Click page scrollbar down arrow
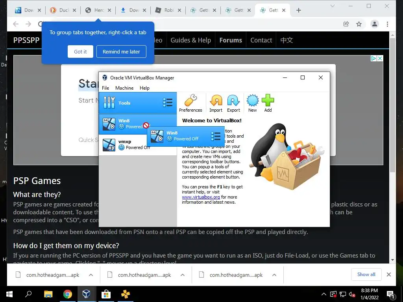This screenshot has height=302, width=403. 392,260
